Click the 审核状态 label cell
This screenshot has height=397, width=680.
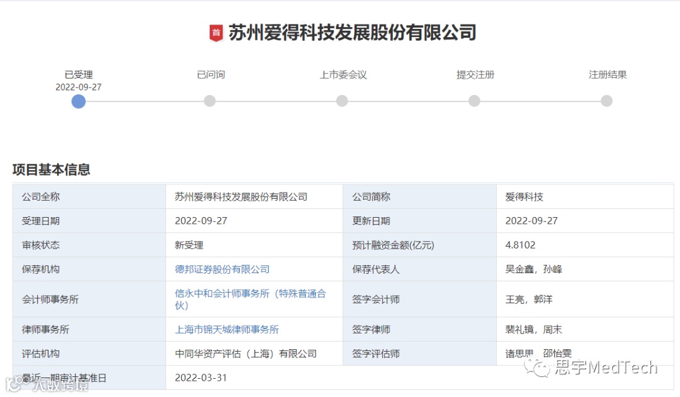tap(89, 245)
